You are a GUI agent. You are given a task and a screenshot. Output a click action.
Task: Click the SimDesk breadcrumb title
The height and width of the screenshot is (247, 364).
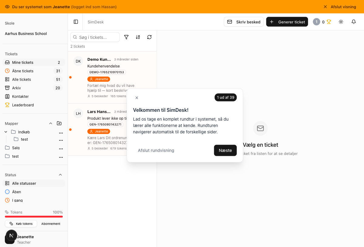click(x=96, y=22)
